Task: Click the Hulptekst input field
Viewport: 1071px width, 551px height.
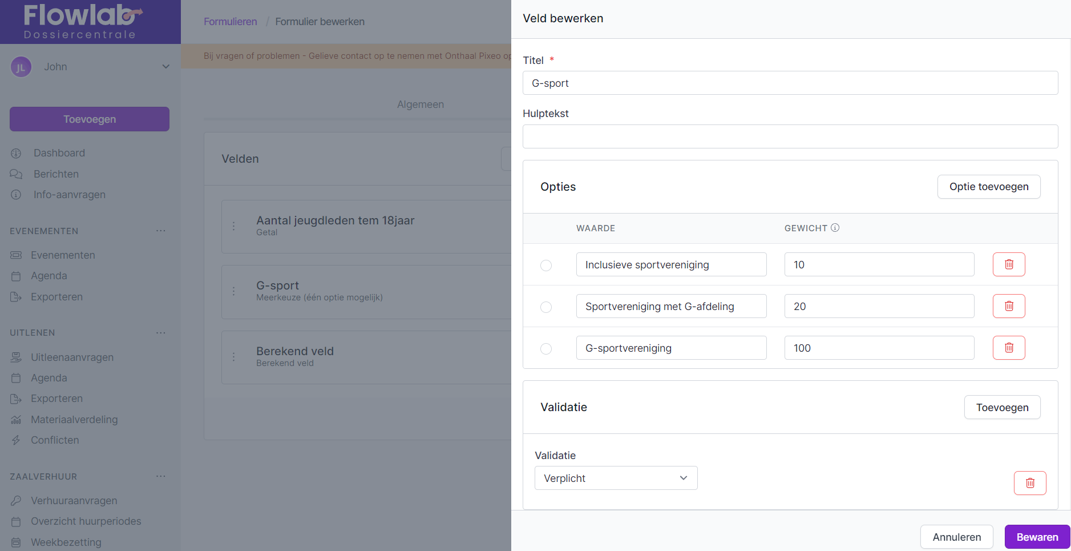Action: click(790, 136)
